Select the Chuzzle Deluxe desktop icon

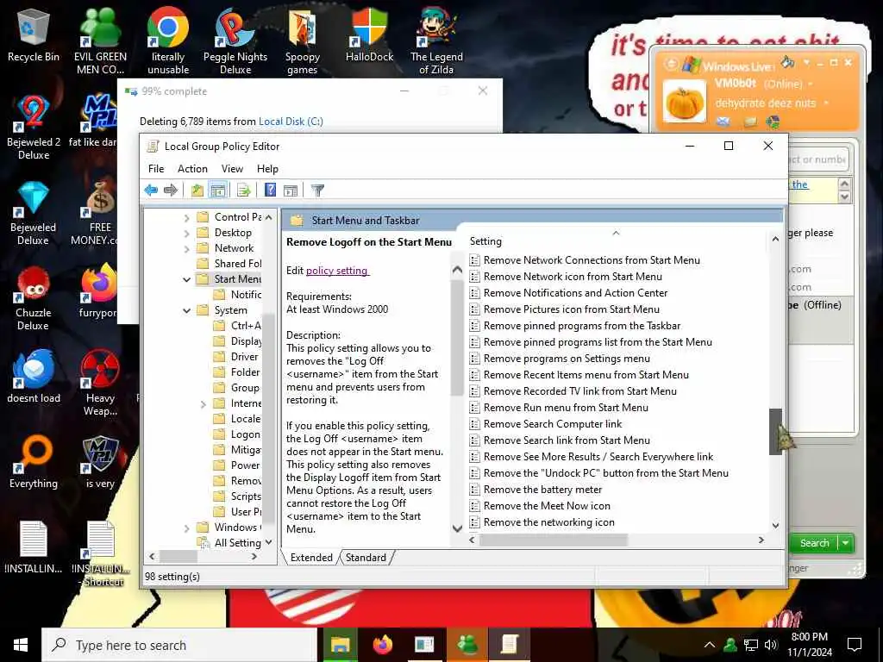pyautogui.click(x=34, y=297)
